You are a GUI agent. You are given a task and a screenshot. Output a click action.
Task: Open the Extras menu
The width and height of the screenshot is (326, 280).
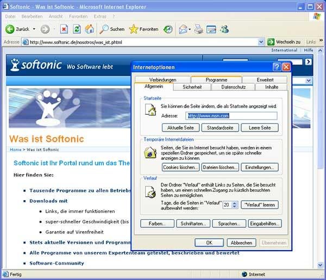click(100, 16)
